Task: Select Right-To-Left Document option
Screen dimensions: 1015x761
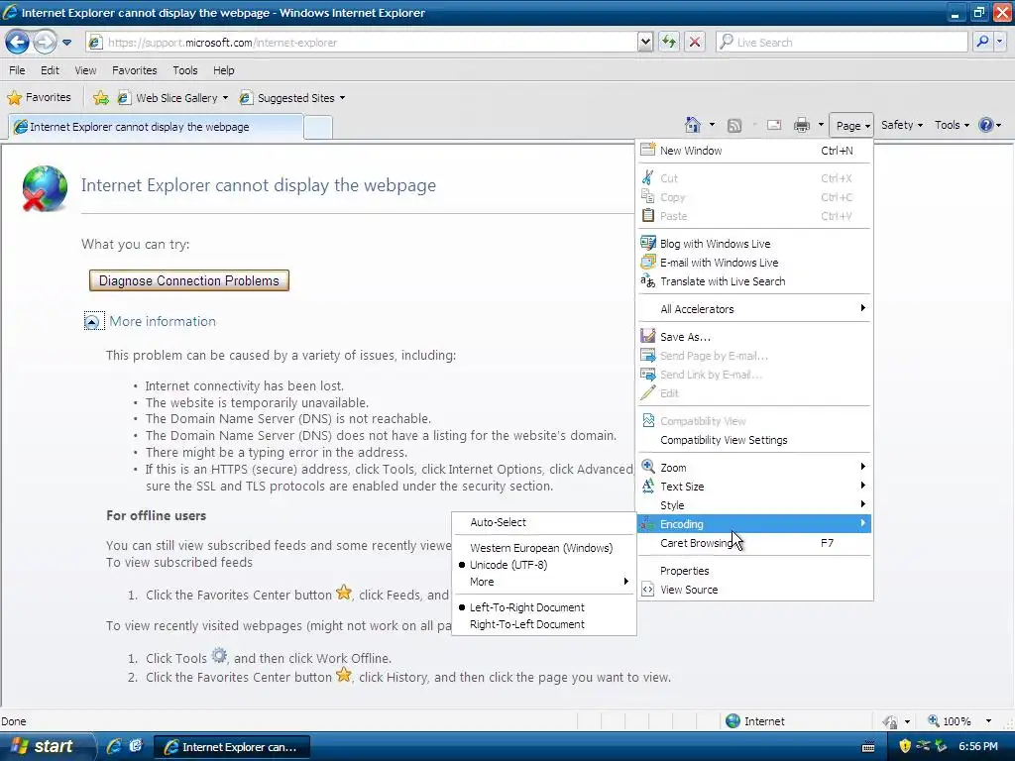Action: click(x=544, y=624)
